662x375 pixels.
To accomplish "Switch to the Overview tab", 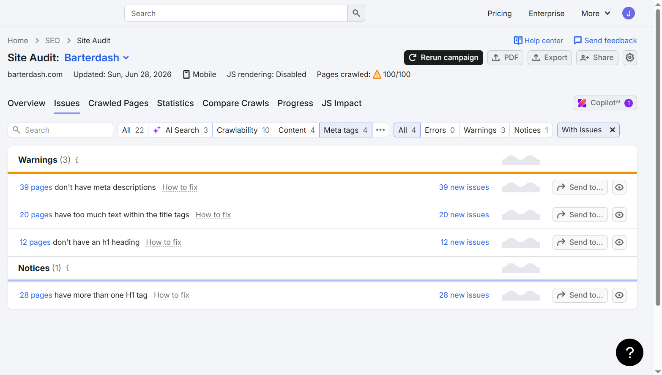I will tap(26, 103).
